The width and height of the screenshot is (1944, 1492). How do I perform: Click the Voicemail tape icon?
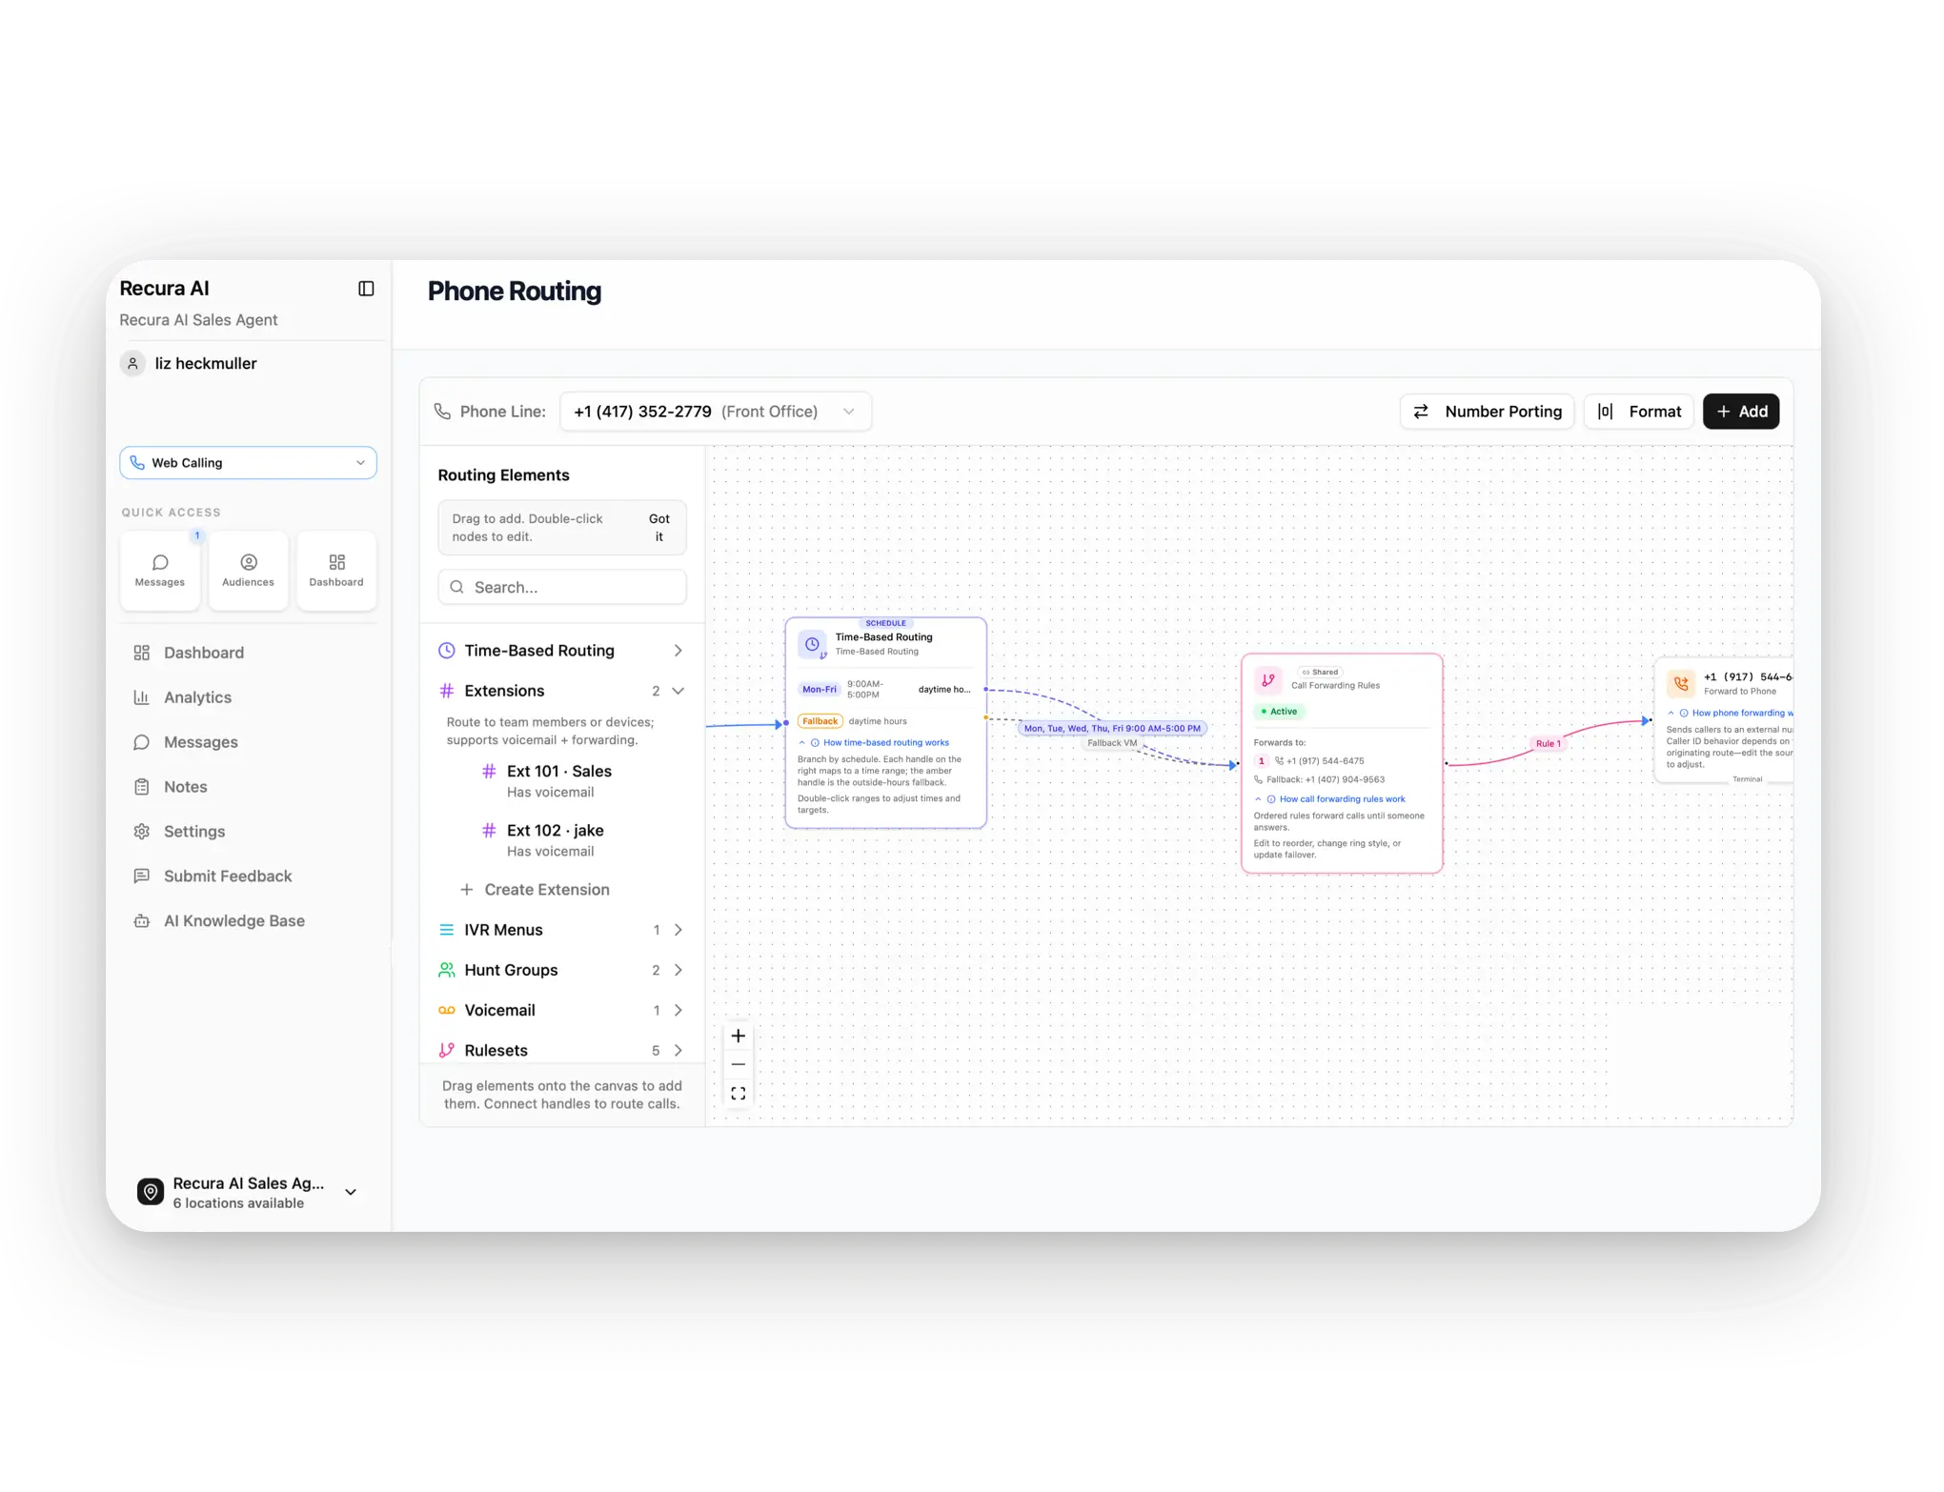point(446,1010)
